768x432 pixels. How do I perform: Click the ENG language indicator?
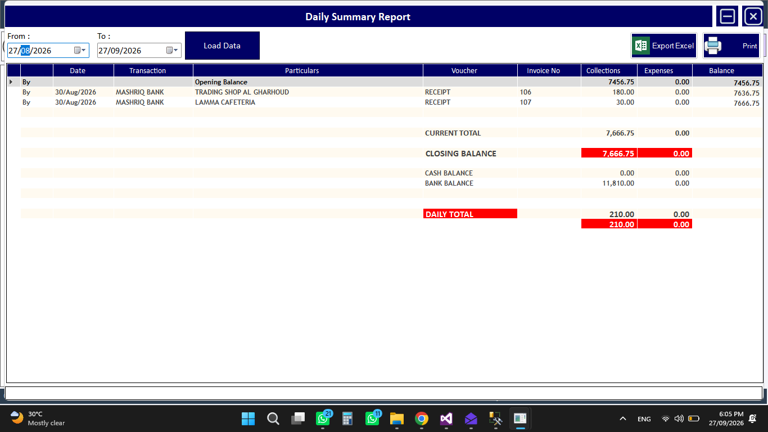[x=644, y=419]
